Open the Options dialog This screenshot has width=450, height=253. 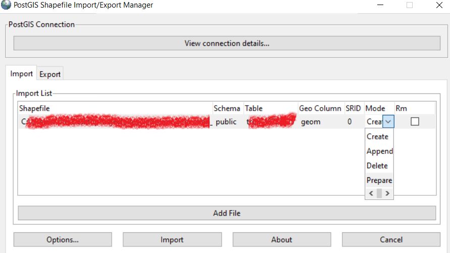click(x=63, y=239)
